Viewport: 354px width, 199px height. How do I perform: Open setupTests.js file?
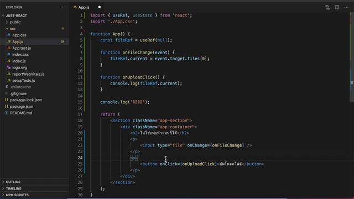[24, 81]
